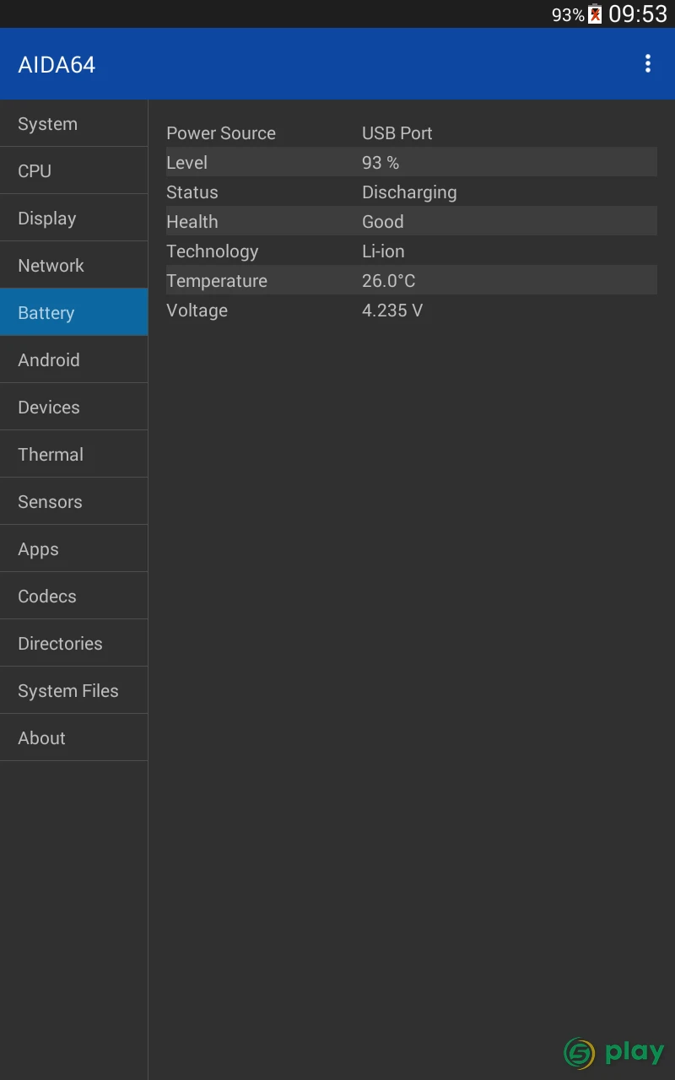Viewport: 675px width, 1080px height.
Task: Click the 4.235 V voltage value
Action: tap(392, 310)
